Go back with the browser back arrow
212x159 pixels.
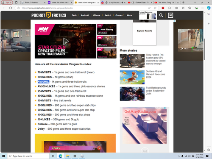pyautogui.click(x=4, y=8)
